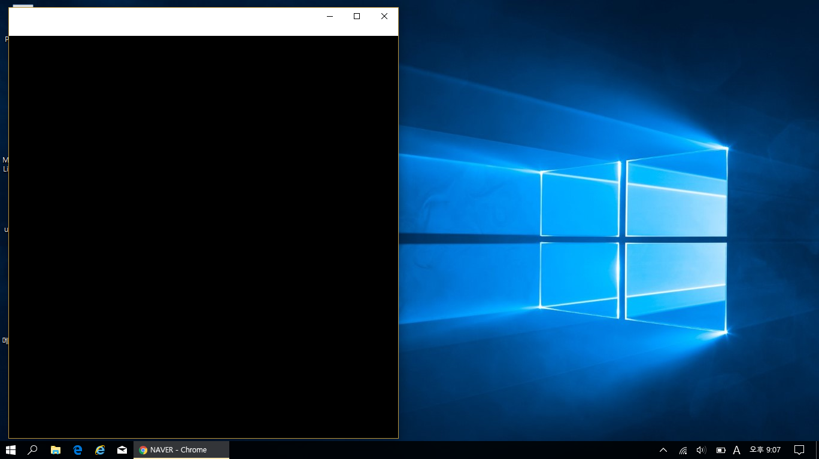Click the Wi-Fi network tray icon
The image size is (819, 459).
point(683,450)
